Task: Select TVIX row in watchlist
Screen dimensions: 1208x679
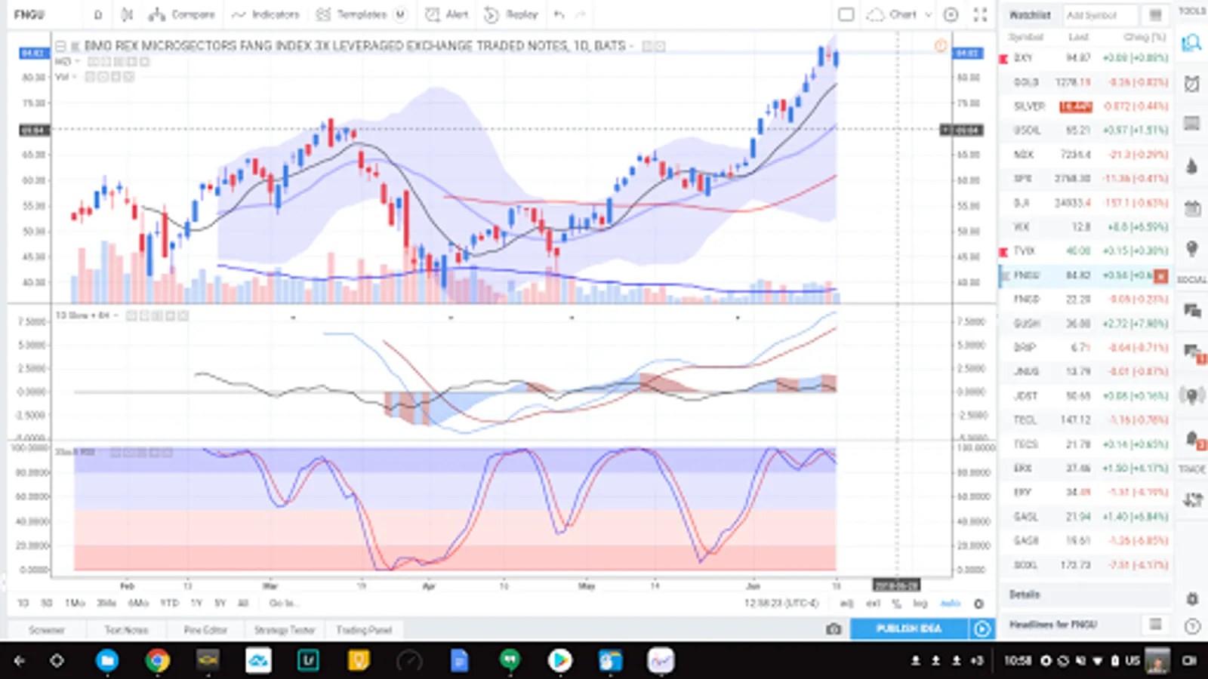Action: tap(1086, 251)
